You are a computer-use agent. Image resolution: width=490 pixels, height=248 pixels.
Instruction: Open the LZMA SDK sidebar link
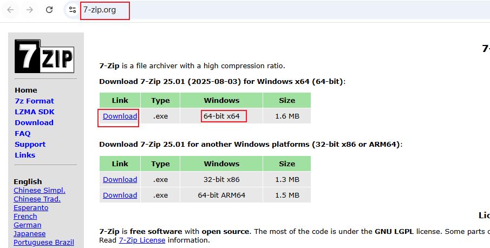pyautogui.click(x=34, y=112)
